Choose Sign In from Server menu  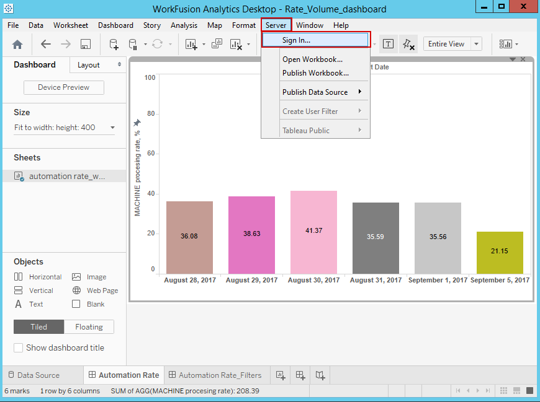coord(315,40)
